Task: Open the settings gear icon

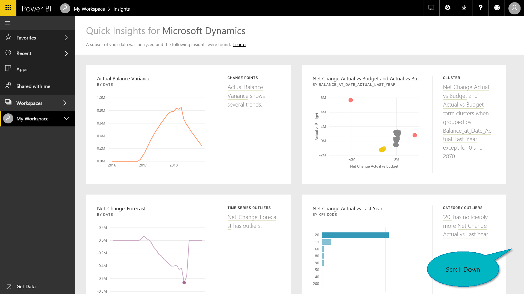Action: [448, 8]
